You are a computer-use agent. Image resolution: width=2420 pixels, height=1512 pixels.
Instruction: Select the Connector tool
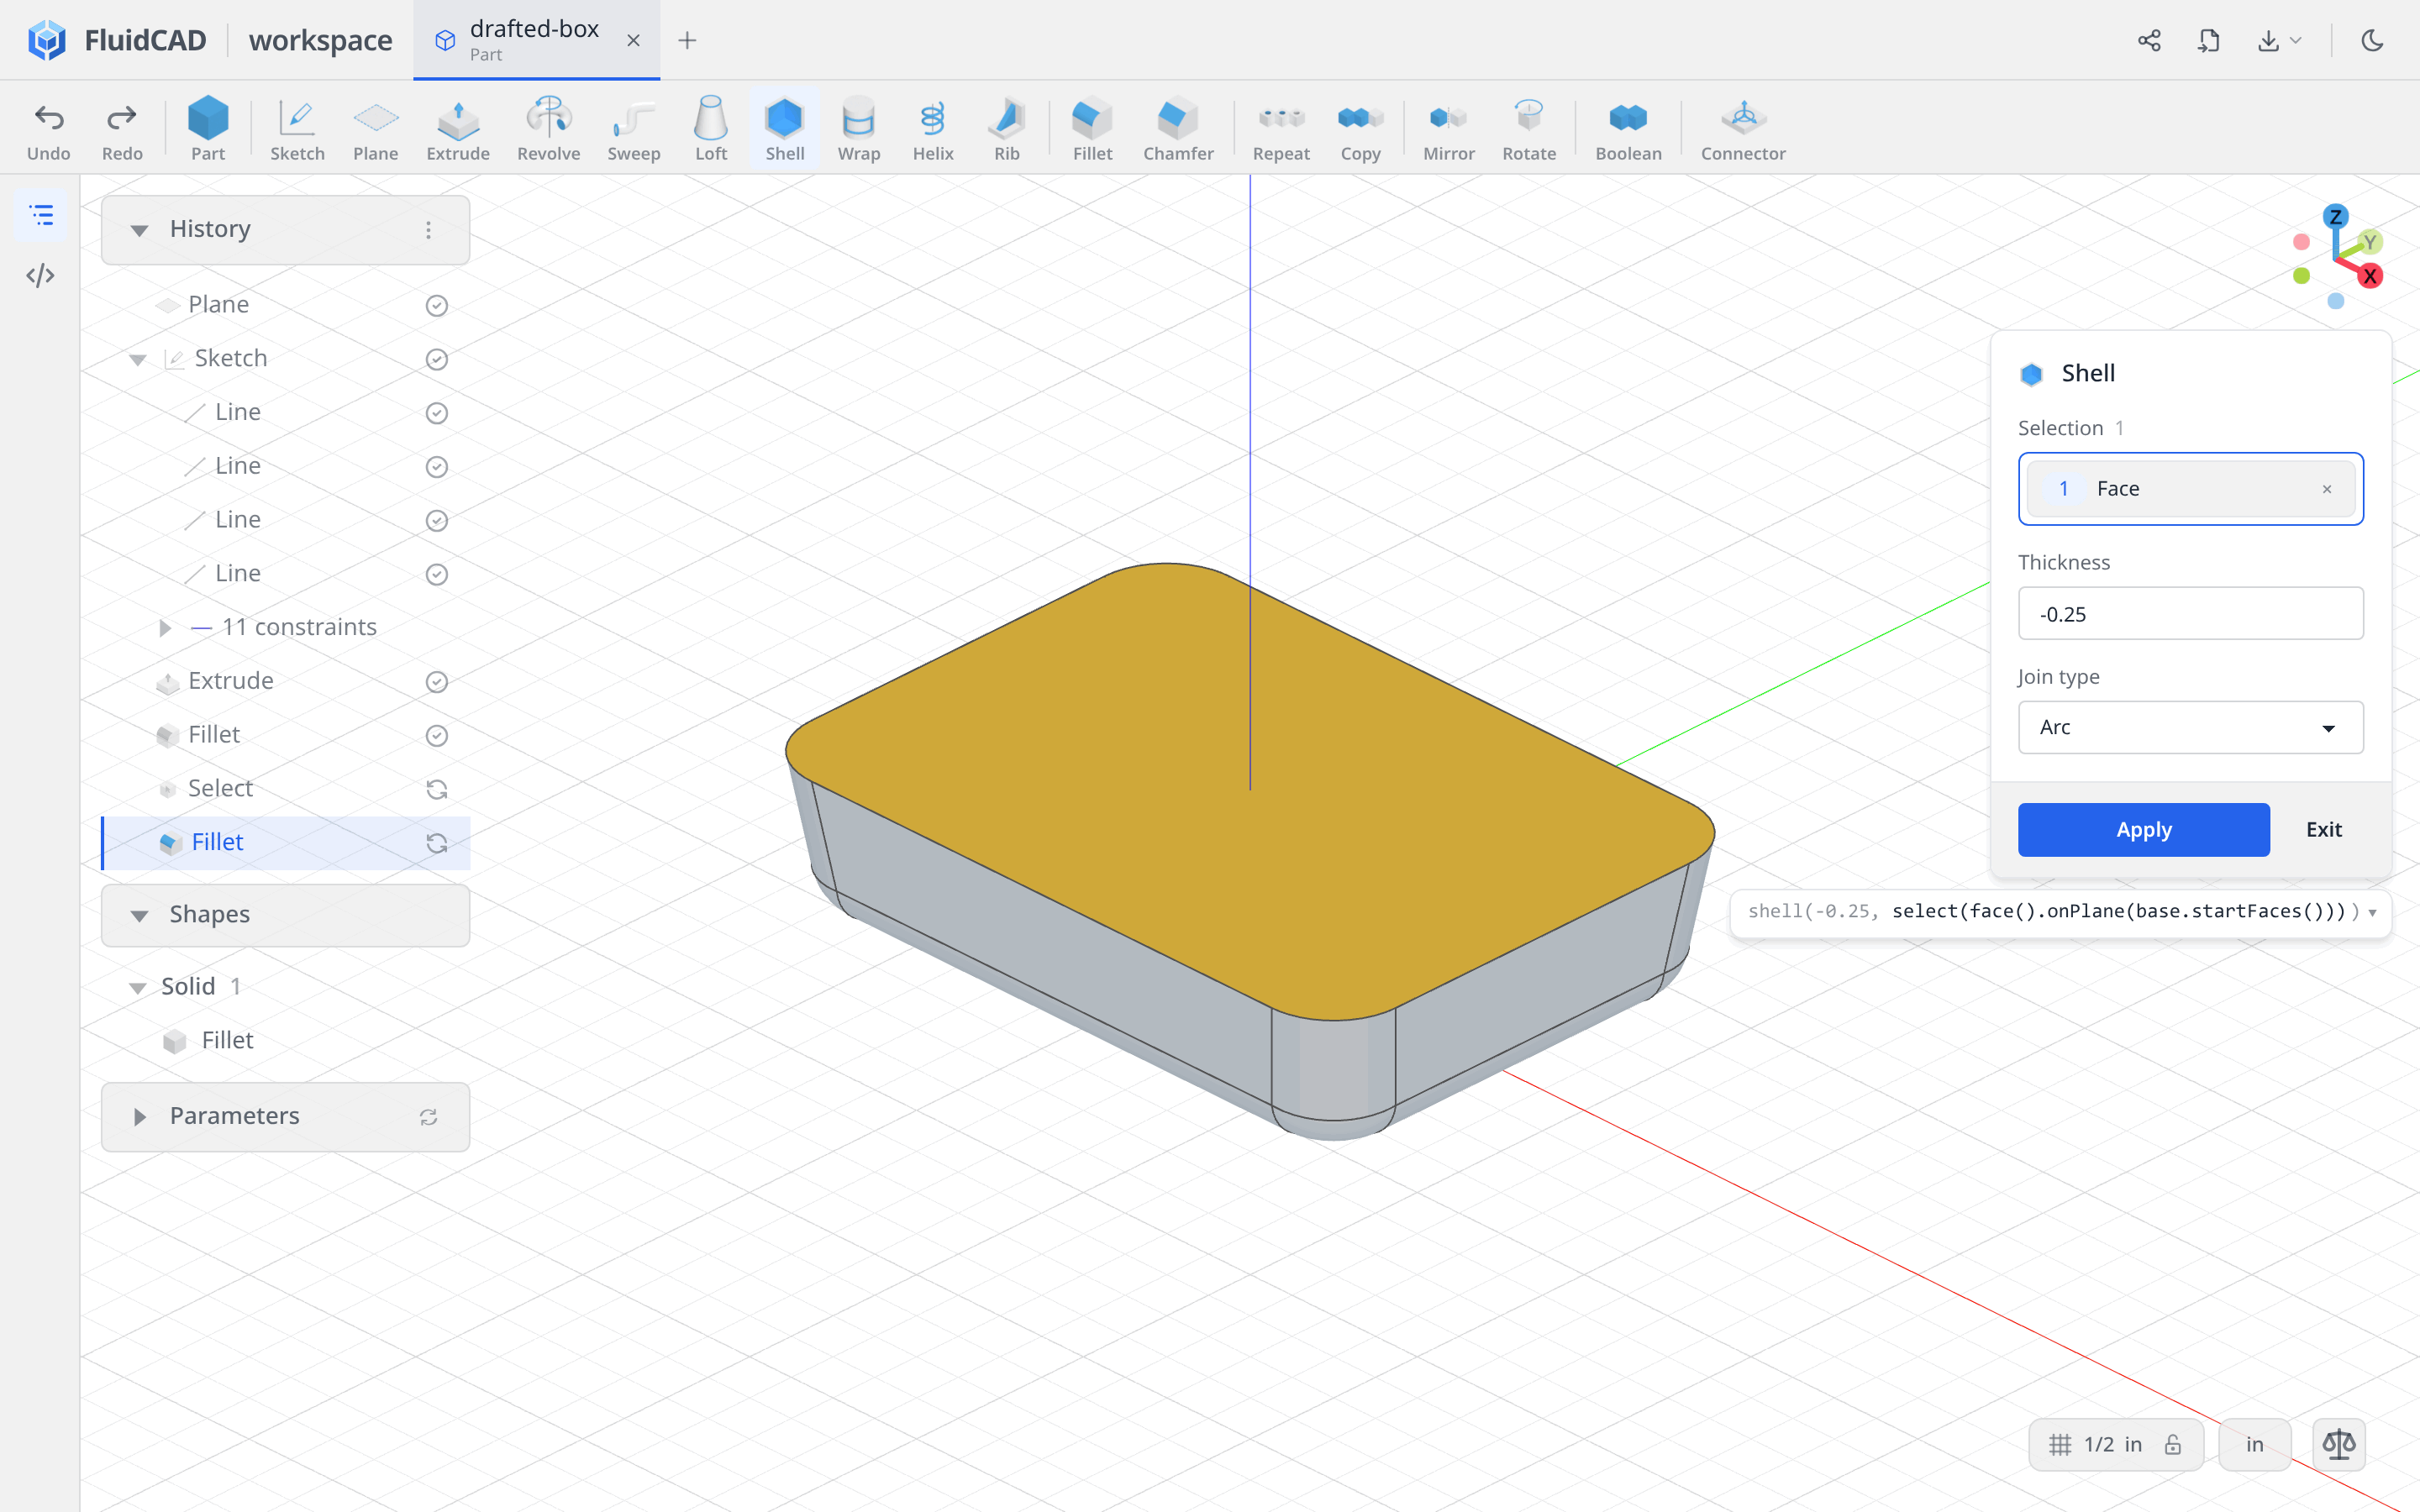(1743, 129)
